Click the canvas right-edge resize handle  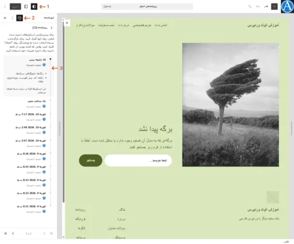click(292, 129)
